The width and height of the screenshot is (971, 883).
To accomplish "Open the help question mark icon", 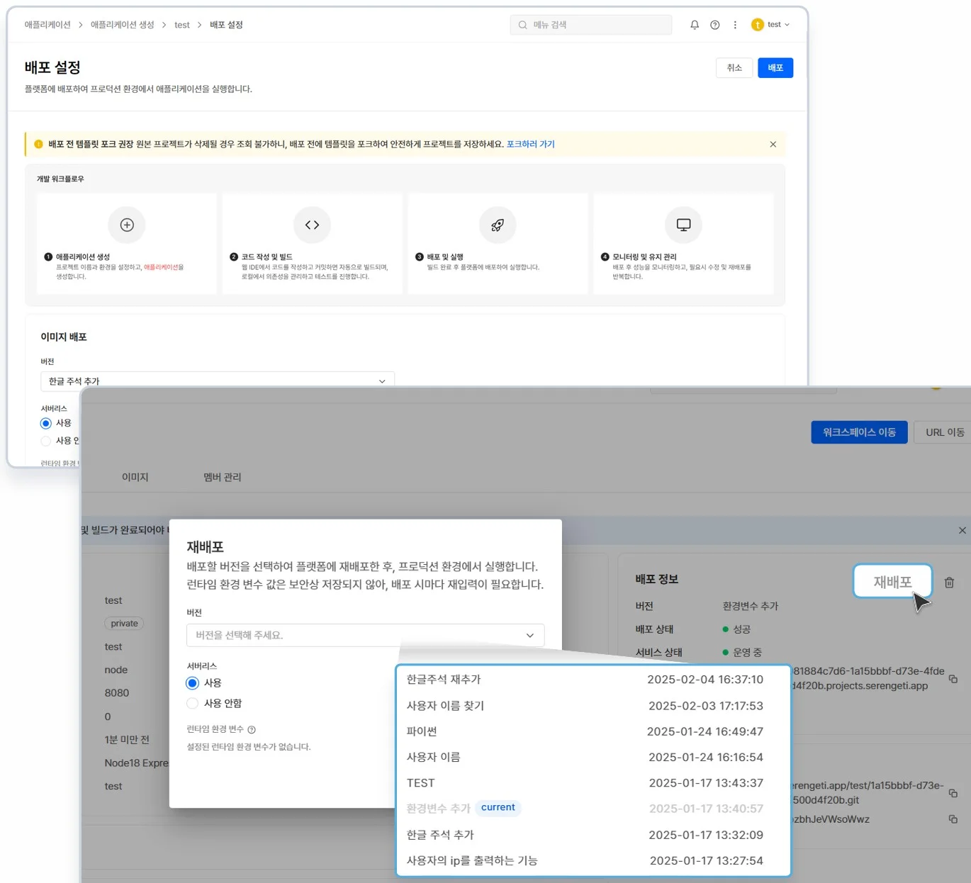I will click(x=714, y=25).
